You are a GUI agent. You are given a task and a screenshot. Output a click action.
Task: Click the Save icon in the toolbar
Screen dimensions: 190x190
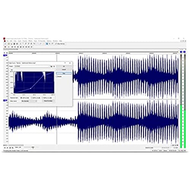coord(14,44)
